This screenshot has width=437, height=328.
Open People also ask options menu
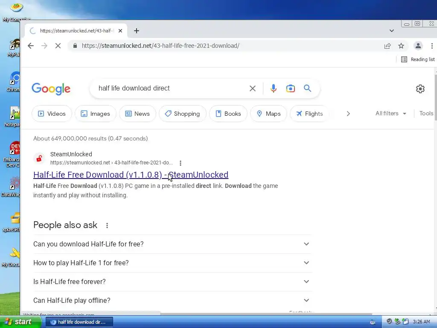coord(107,225)
